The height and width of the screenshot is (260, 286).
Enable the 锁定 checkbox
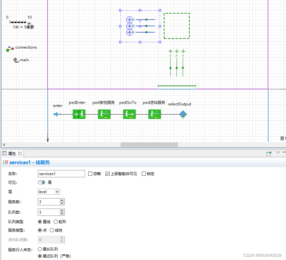144,174
